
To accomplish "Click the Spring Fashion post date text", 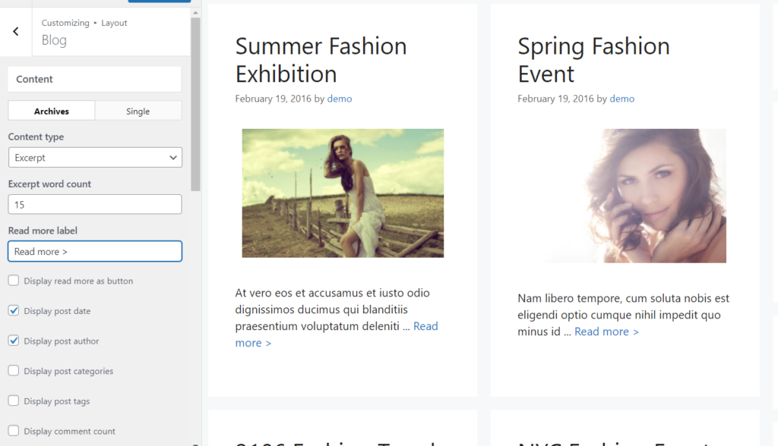I will (555, 99).
